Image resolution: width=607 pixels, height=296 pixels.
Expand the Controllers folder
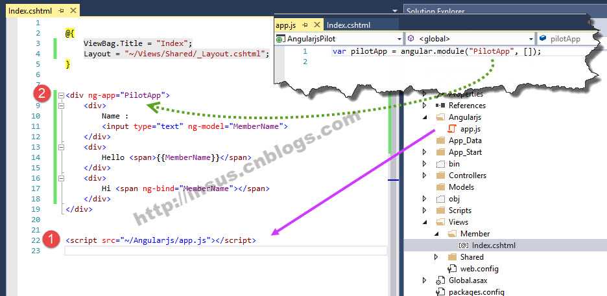[425, 176]
